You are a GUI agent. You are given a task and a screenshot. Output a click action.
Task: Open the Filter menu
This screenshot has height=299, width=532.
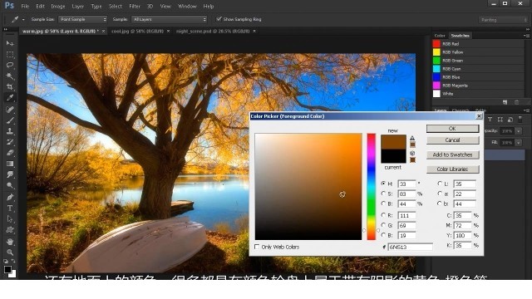pos(135,6)
